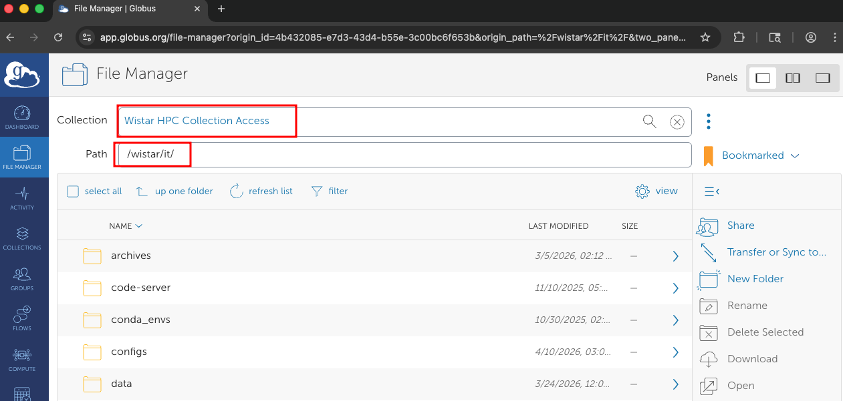Open view settings gear
843x401 pixels.
pos(656,191)
